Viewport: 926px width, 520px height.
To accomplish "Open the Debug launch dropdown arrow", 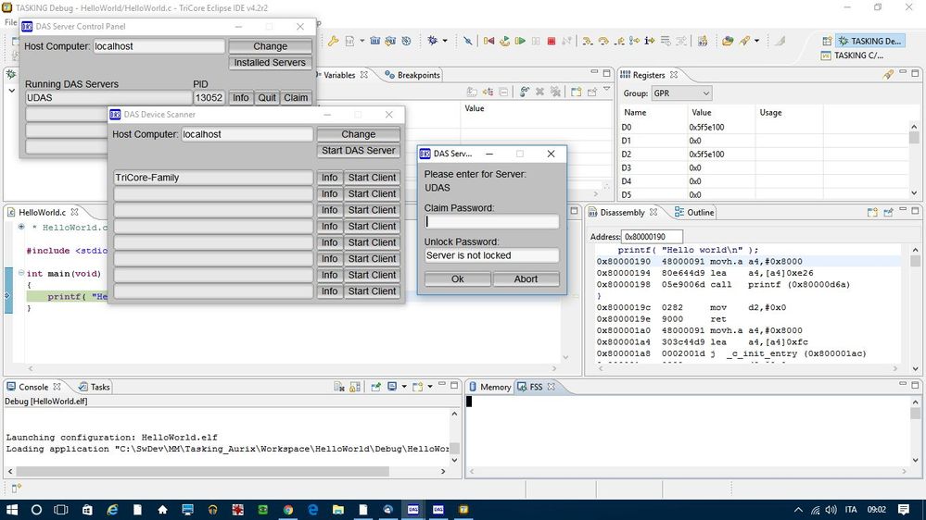I will pyautogui.click(x=445, y=41).
